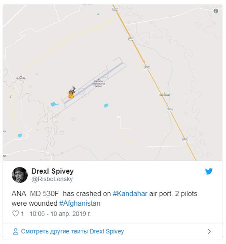Viewport: 226px width, 244px height.
Task: Click the Twitter bird logo
Action: pos(209,171)
